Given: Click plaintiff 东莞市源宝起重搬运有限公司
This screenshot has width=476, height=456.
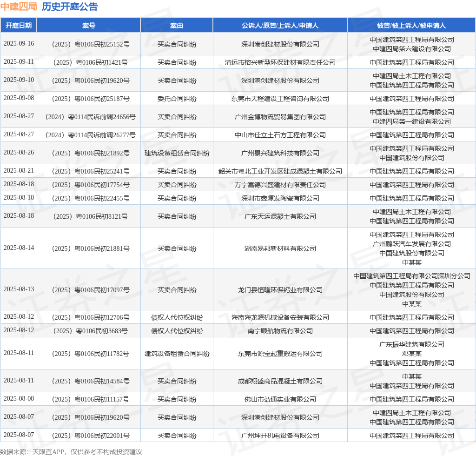Looking at the screenshot, I should (x=280, y=354).
